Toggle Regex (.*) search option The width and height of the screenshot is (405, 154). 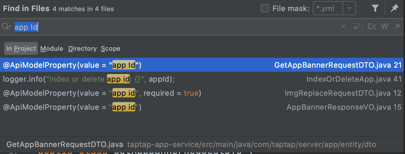coord(397,27)
